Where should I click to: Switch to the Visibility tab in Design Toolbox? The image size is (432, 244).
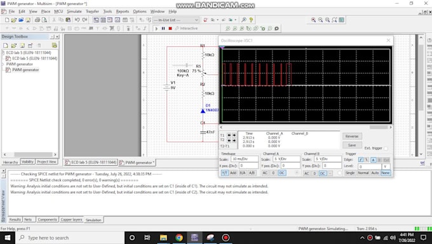coord(27,162)
